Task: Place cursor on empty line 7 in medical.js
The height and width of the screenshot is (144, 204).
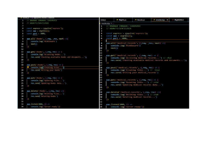Action: pos(133,41)
